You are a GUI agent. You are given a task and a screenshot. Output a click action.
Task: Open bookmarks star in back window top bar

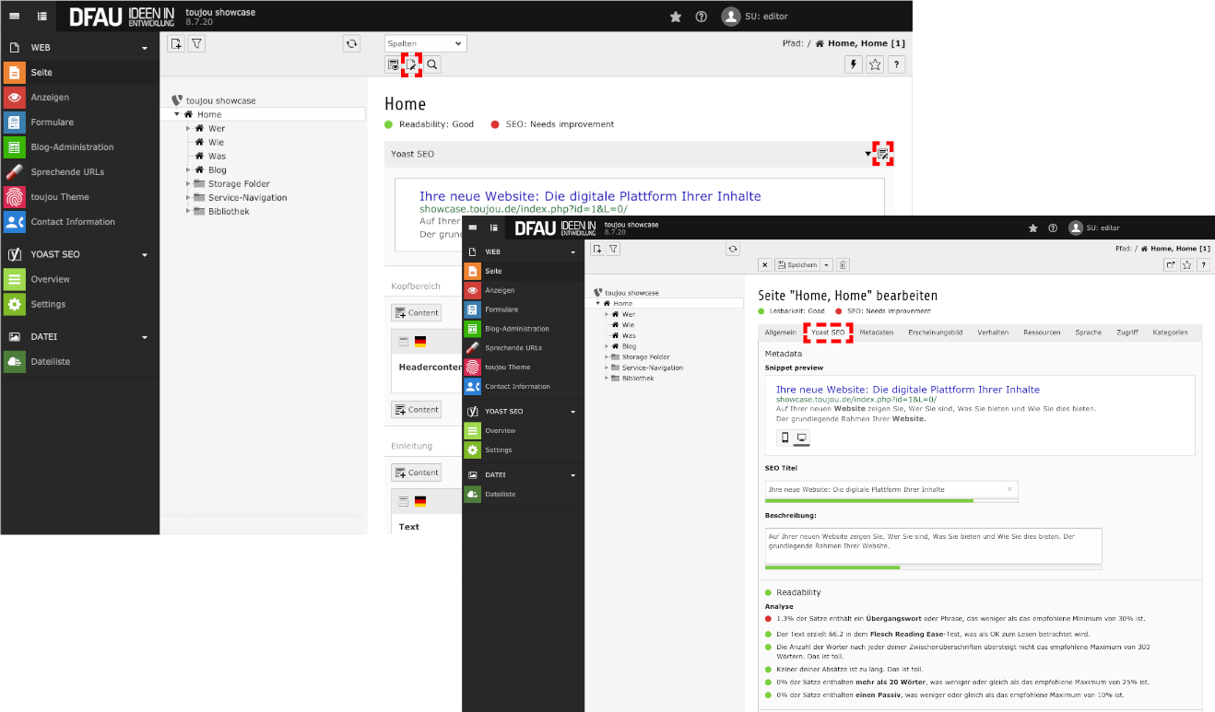[x=676, y=17]
